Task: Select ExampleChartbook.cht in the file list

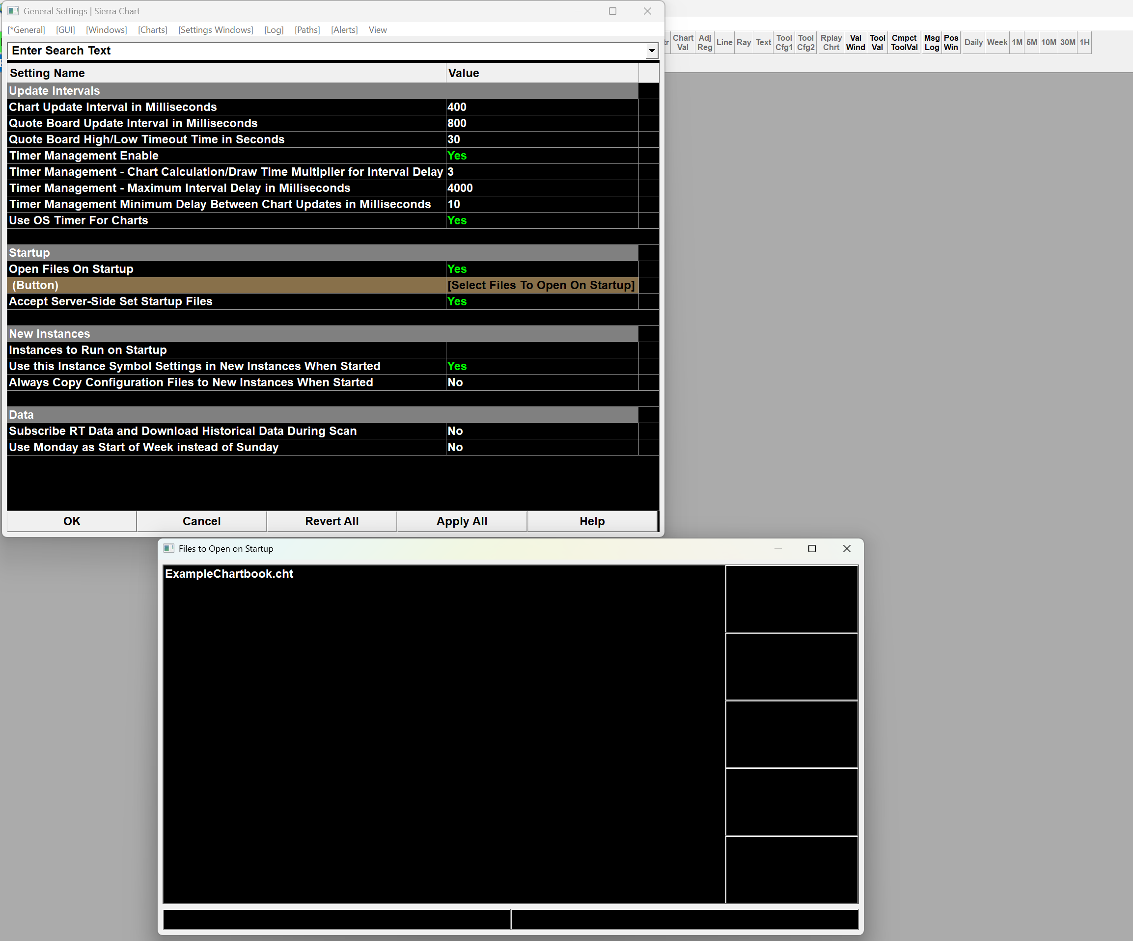Action: [x=229, y=574]
